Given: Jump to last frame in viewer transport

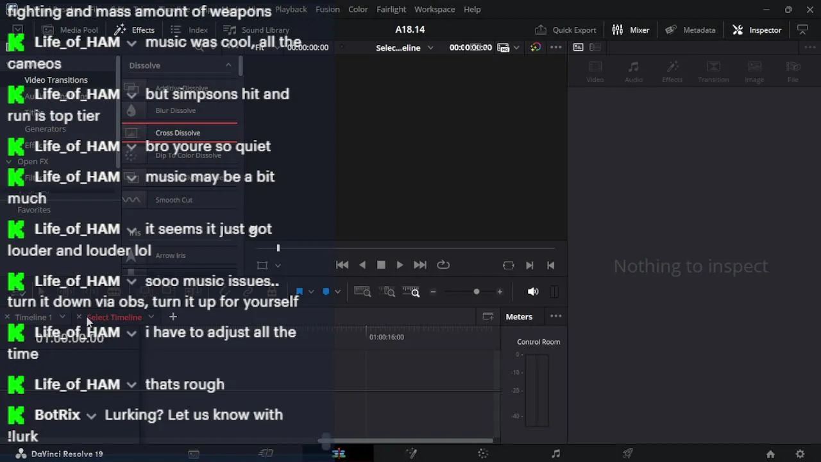Looking at the screenshot, I should click(x=420, y=265).
